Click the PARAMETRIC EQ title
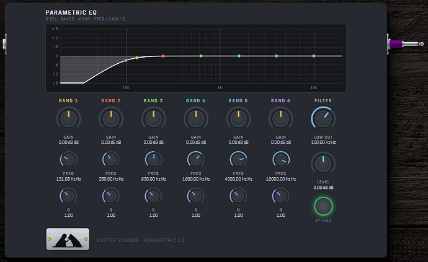The image size is (428, 262). 71,12
